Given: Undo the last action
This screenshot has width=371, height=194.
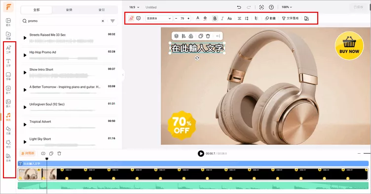Looking at the screenshot, I should [239, 7].
